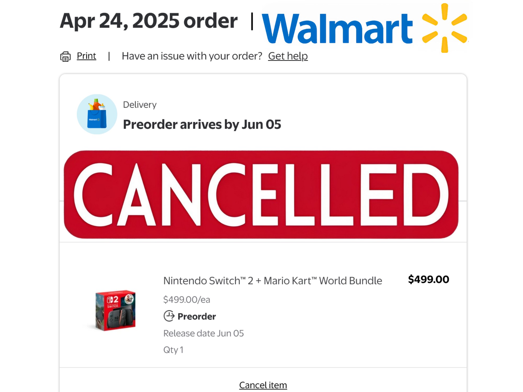Click the Preorder clock icon

pos(169,316)
